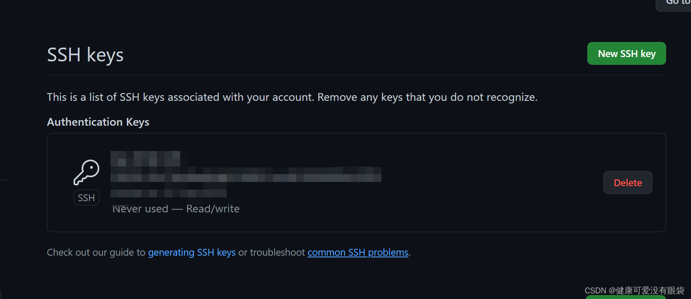
Task: Open the common SSH problems link
Action: coord(358,252)
